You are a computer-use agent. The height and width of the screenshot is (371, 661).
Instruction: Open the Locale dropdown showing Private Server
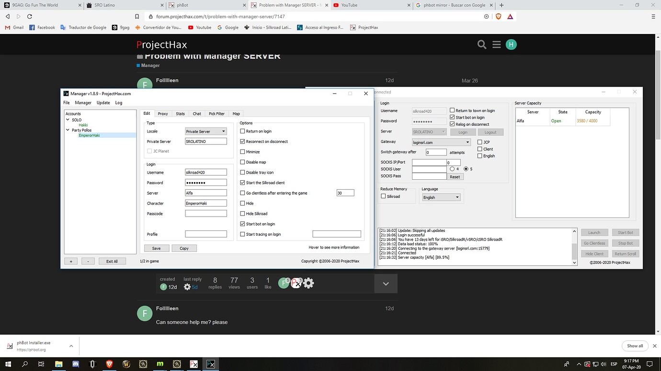205,131
